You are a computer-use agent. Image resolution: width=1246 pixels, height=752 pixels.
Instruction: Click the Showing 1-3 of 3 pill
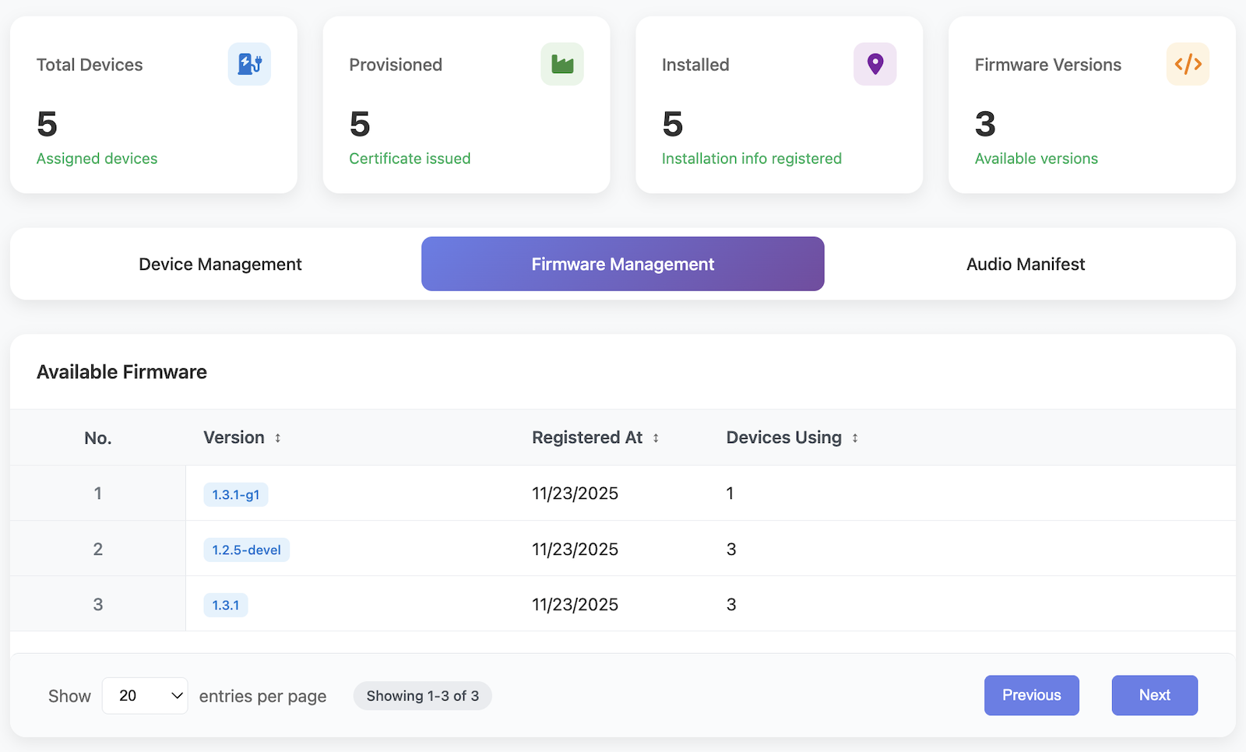(422, 695)
